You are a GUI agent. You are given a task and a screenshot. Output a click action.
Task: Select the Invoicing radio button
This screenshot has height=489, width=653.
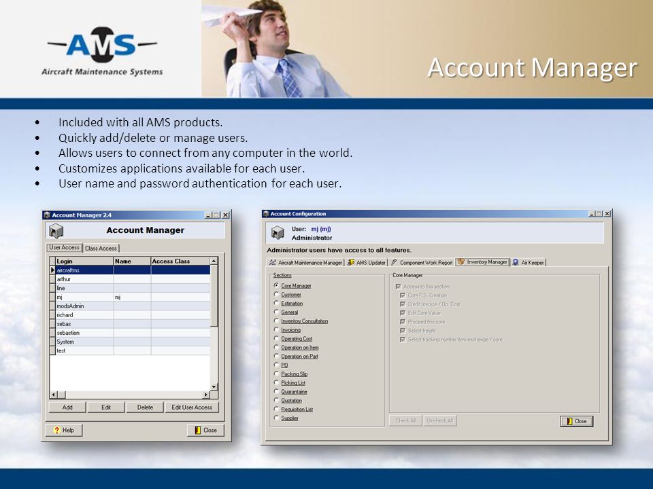point(276,329)
